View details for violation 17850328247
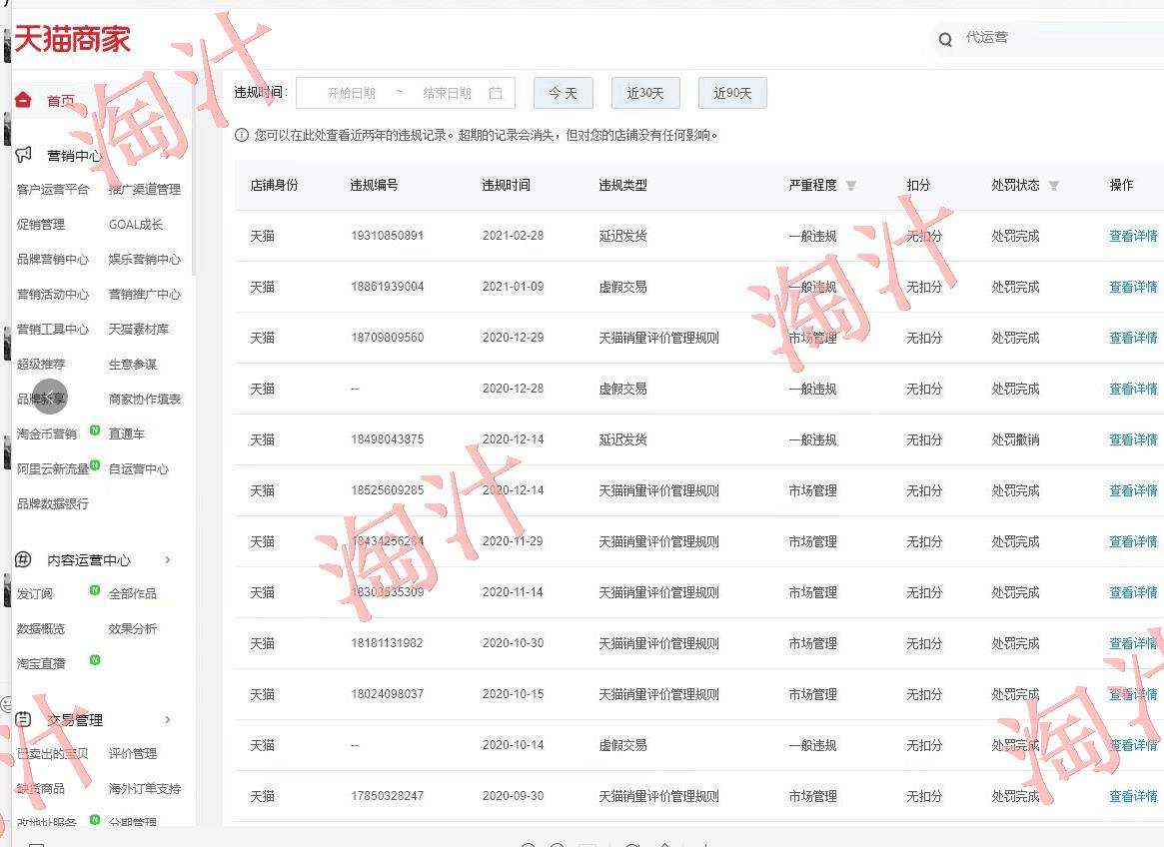The height and width of the screenshot is (847, 1164). coord(1133,796)
